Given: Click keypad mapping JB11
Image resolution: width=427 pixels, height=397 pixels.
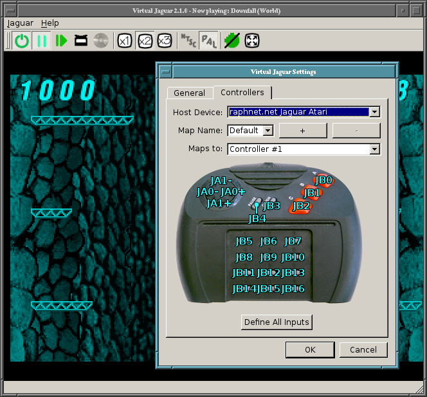Looking at the screenshot, I should coord(244,273).
